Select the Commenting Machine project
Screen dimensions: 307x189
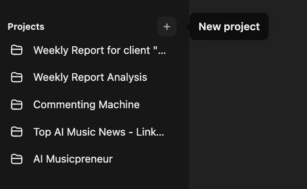click(86, 105)
